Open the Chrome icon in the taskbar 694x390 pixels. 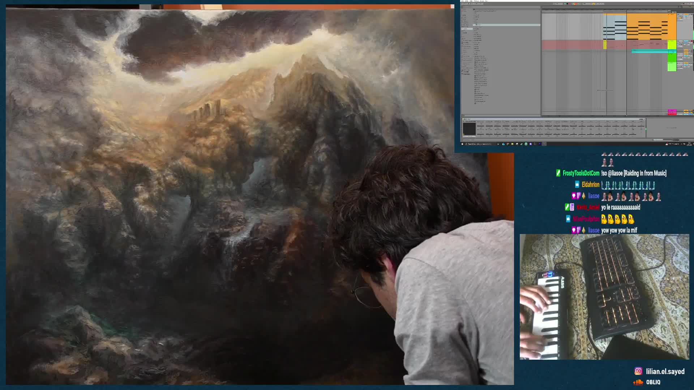pos(508,144)
